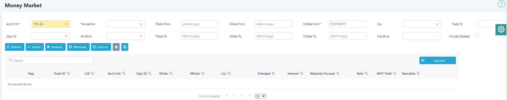Open the help question mark icon
This screenshot has width=507, height=100.
pyautogui.click(x=501, y=4)
